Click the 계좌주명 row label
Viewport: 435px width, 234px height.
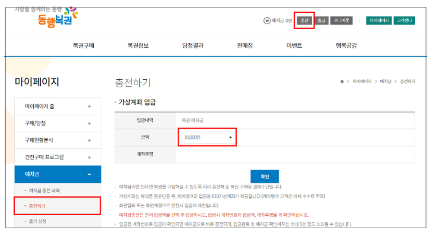coord(145,154)
